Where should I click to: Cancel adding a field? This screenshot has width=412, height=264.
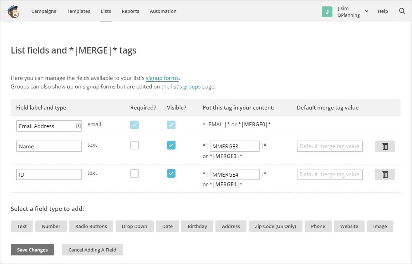[x=92, y=250]
